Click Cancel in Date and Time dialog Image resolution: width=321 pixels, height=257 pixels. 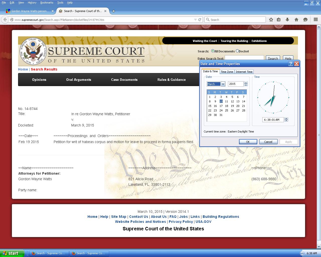click(268, 142)
